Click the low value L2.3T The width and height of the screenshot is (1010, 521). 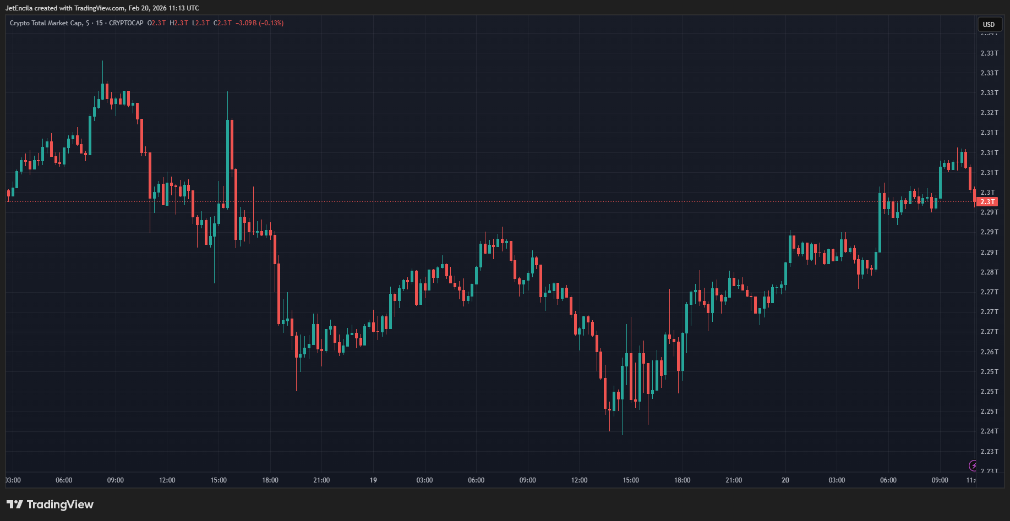[201, 23]
